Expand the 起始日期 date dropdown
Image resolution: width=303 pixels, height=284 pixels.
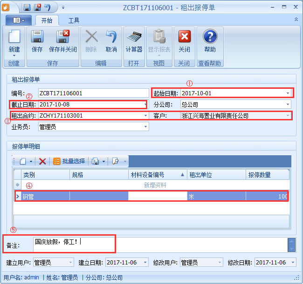pos(288,93)
